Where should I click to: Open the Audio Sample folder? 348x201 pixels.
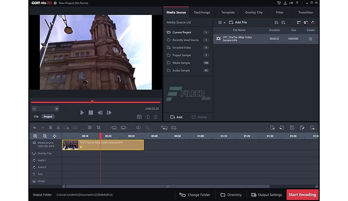click(188, 71)
